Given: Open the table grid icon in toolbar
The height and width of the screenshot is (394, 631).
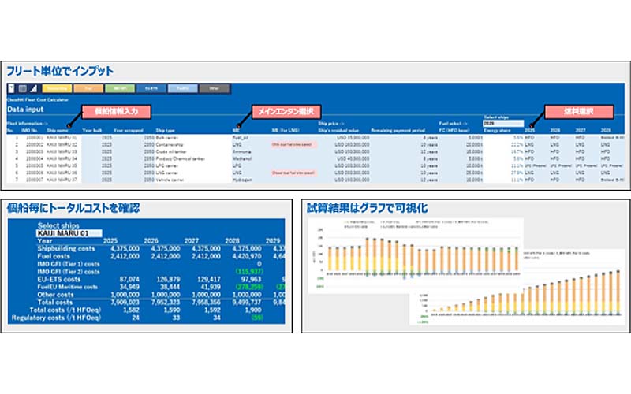Looking at the screenshot, I should coord(23,88).
